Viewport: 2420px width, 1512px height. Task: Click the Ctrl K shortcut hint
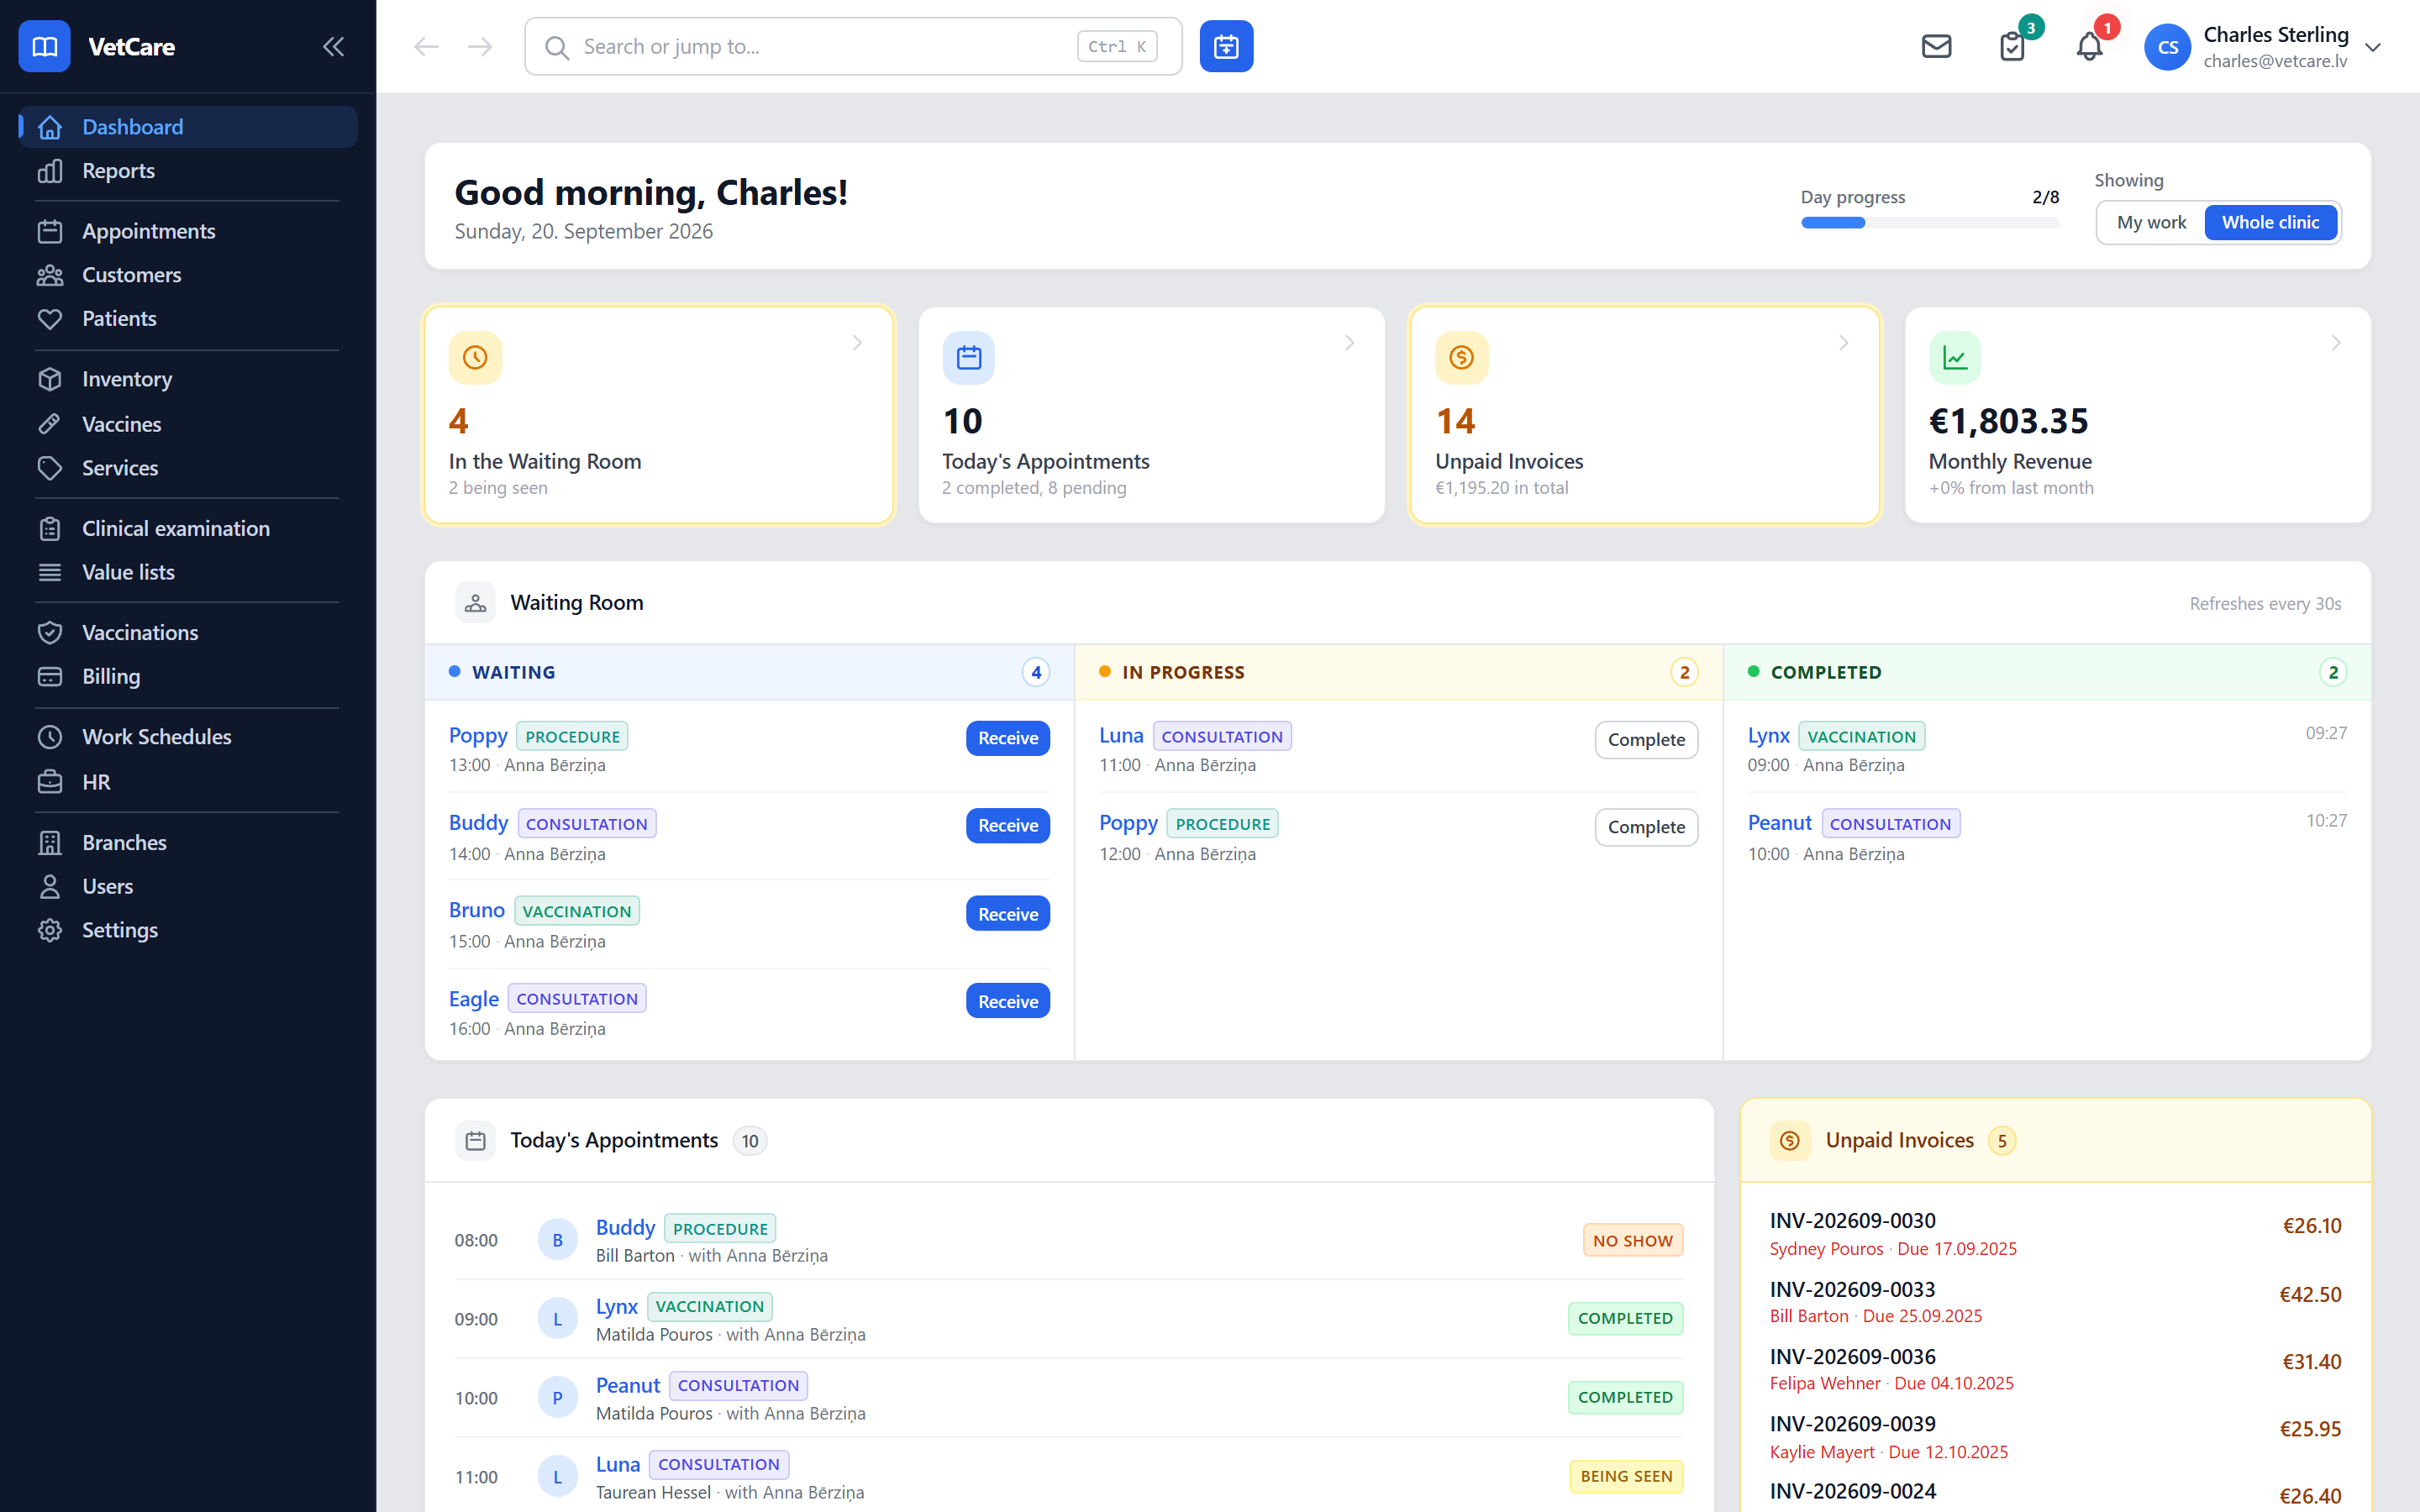pyautogui.click(x=1117, y=46)
